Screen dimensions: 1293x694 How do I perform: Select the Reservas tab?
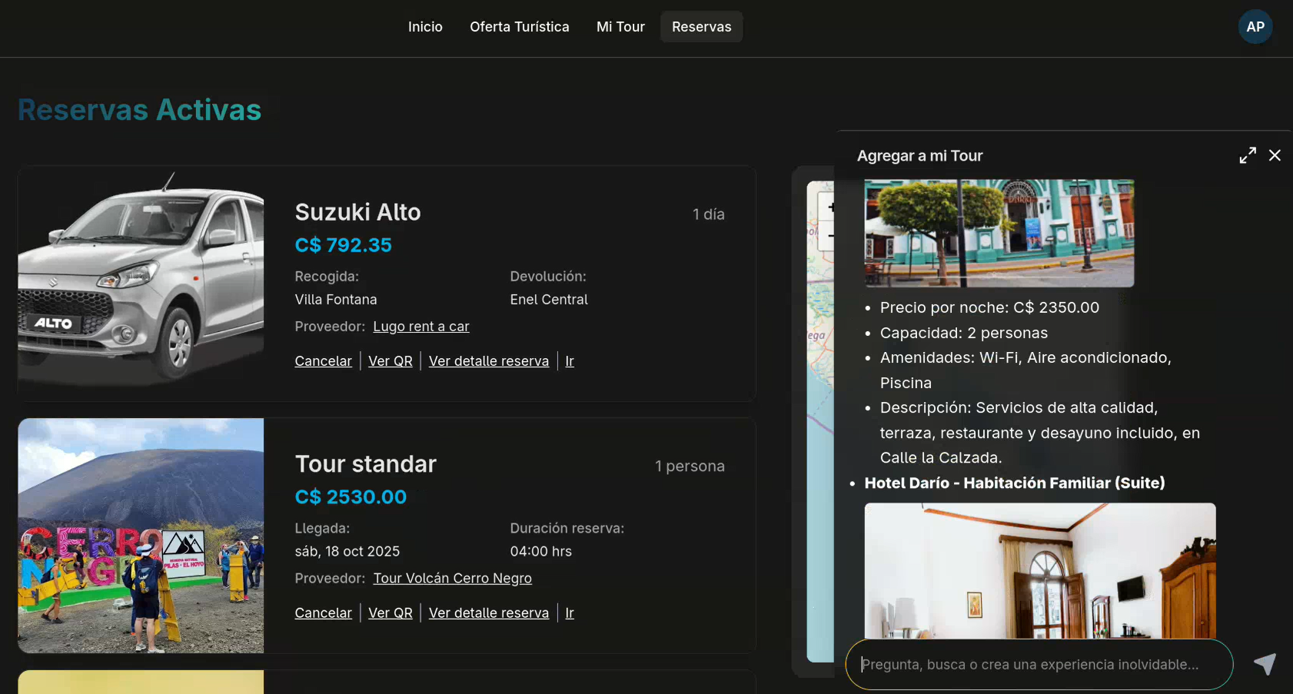click(x=702, y=27)
